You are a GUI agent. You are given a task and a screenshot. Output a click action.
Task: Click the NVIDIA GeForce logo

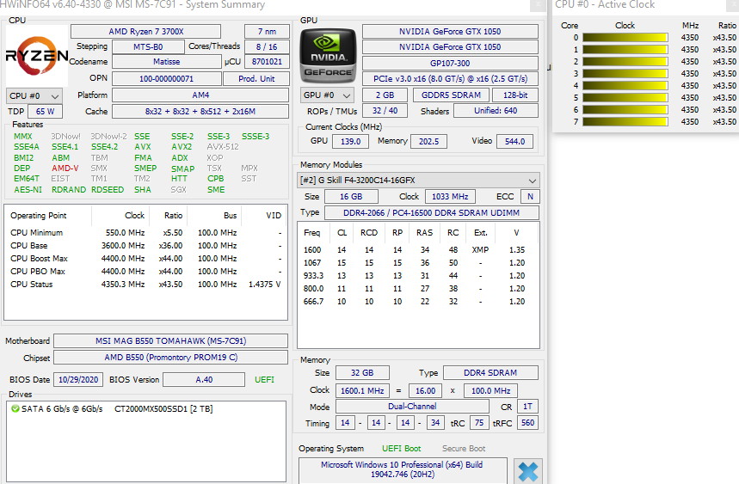click(328, 56)
